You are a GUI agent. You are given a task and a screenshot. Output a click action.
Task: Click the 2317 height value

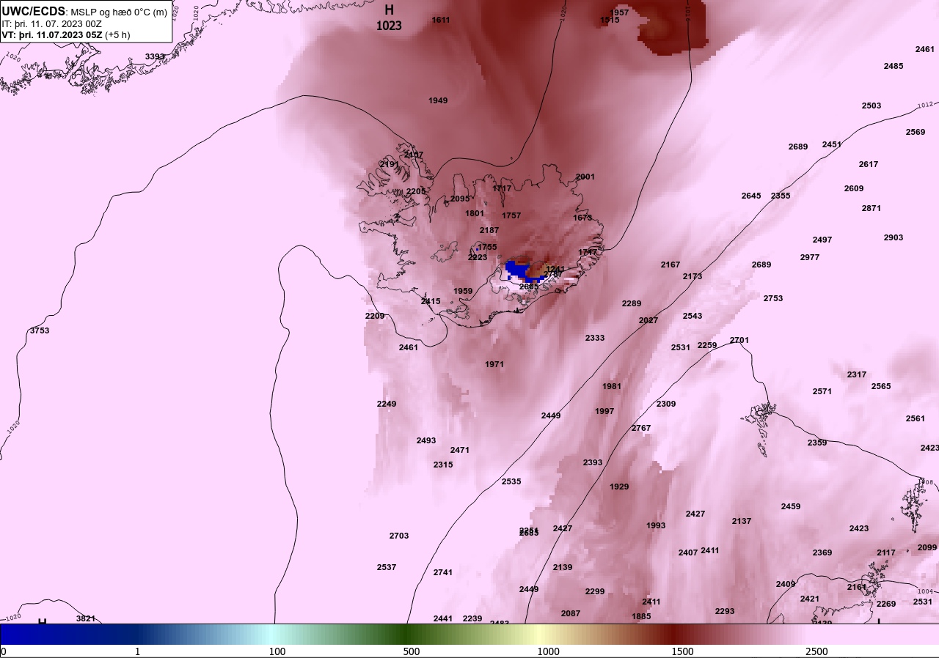pyautogui.click(x=857, y=374)
